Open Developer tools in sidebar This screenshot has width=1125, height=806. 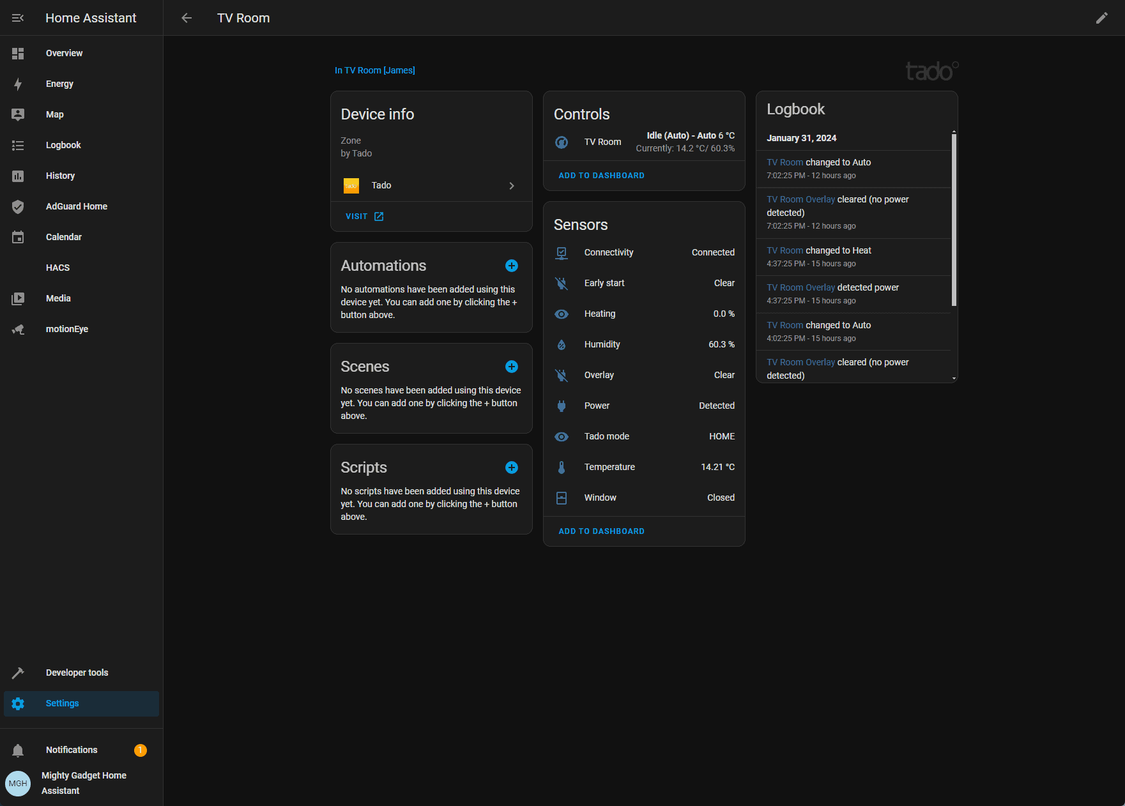77,673
